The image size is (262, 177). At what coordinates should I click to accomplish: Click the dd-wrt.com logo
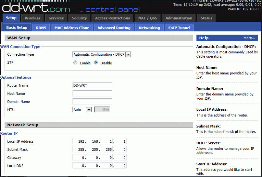[x=36, y=8]
